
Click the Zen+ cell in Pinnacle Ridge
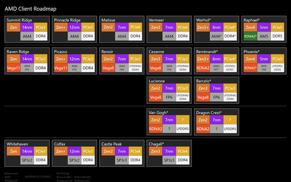[61, 27]
